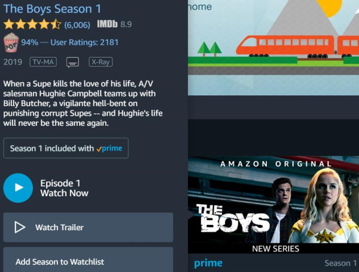Click the five-star rating icons
Image resolution: width=359 pixels, height=272 pixels.
point(32,24)
